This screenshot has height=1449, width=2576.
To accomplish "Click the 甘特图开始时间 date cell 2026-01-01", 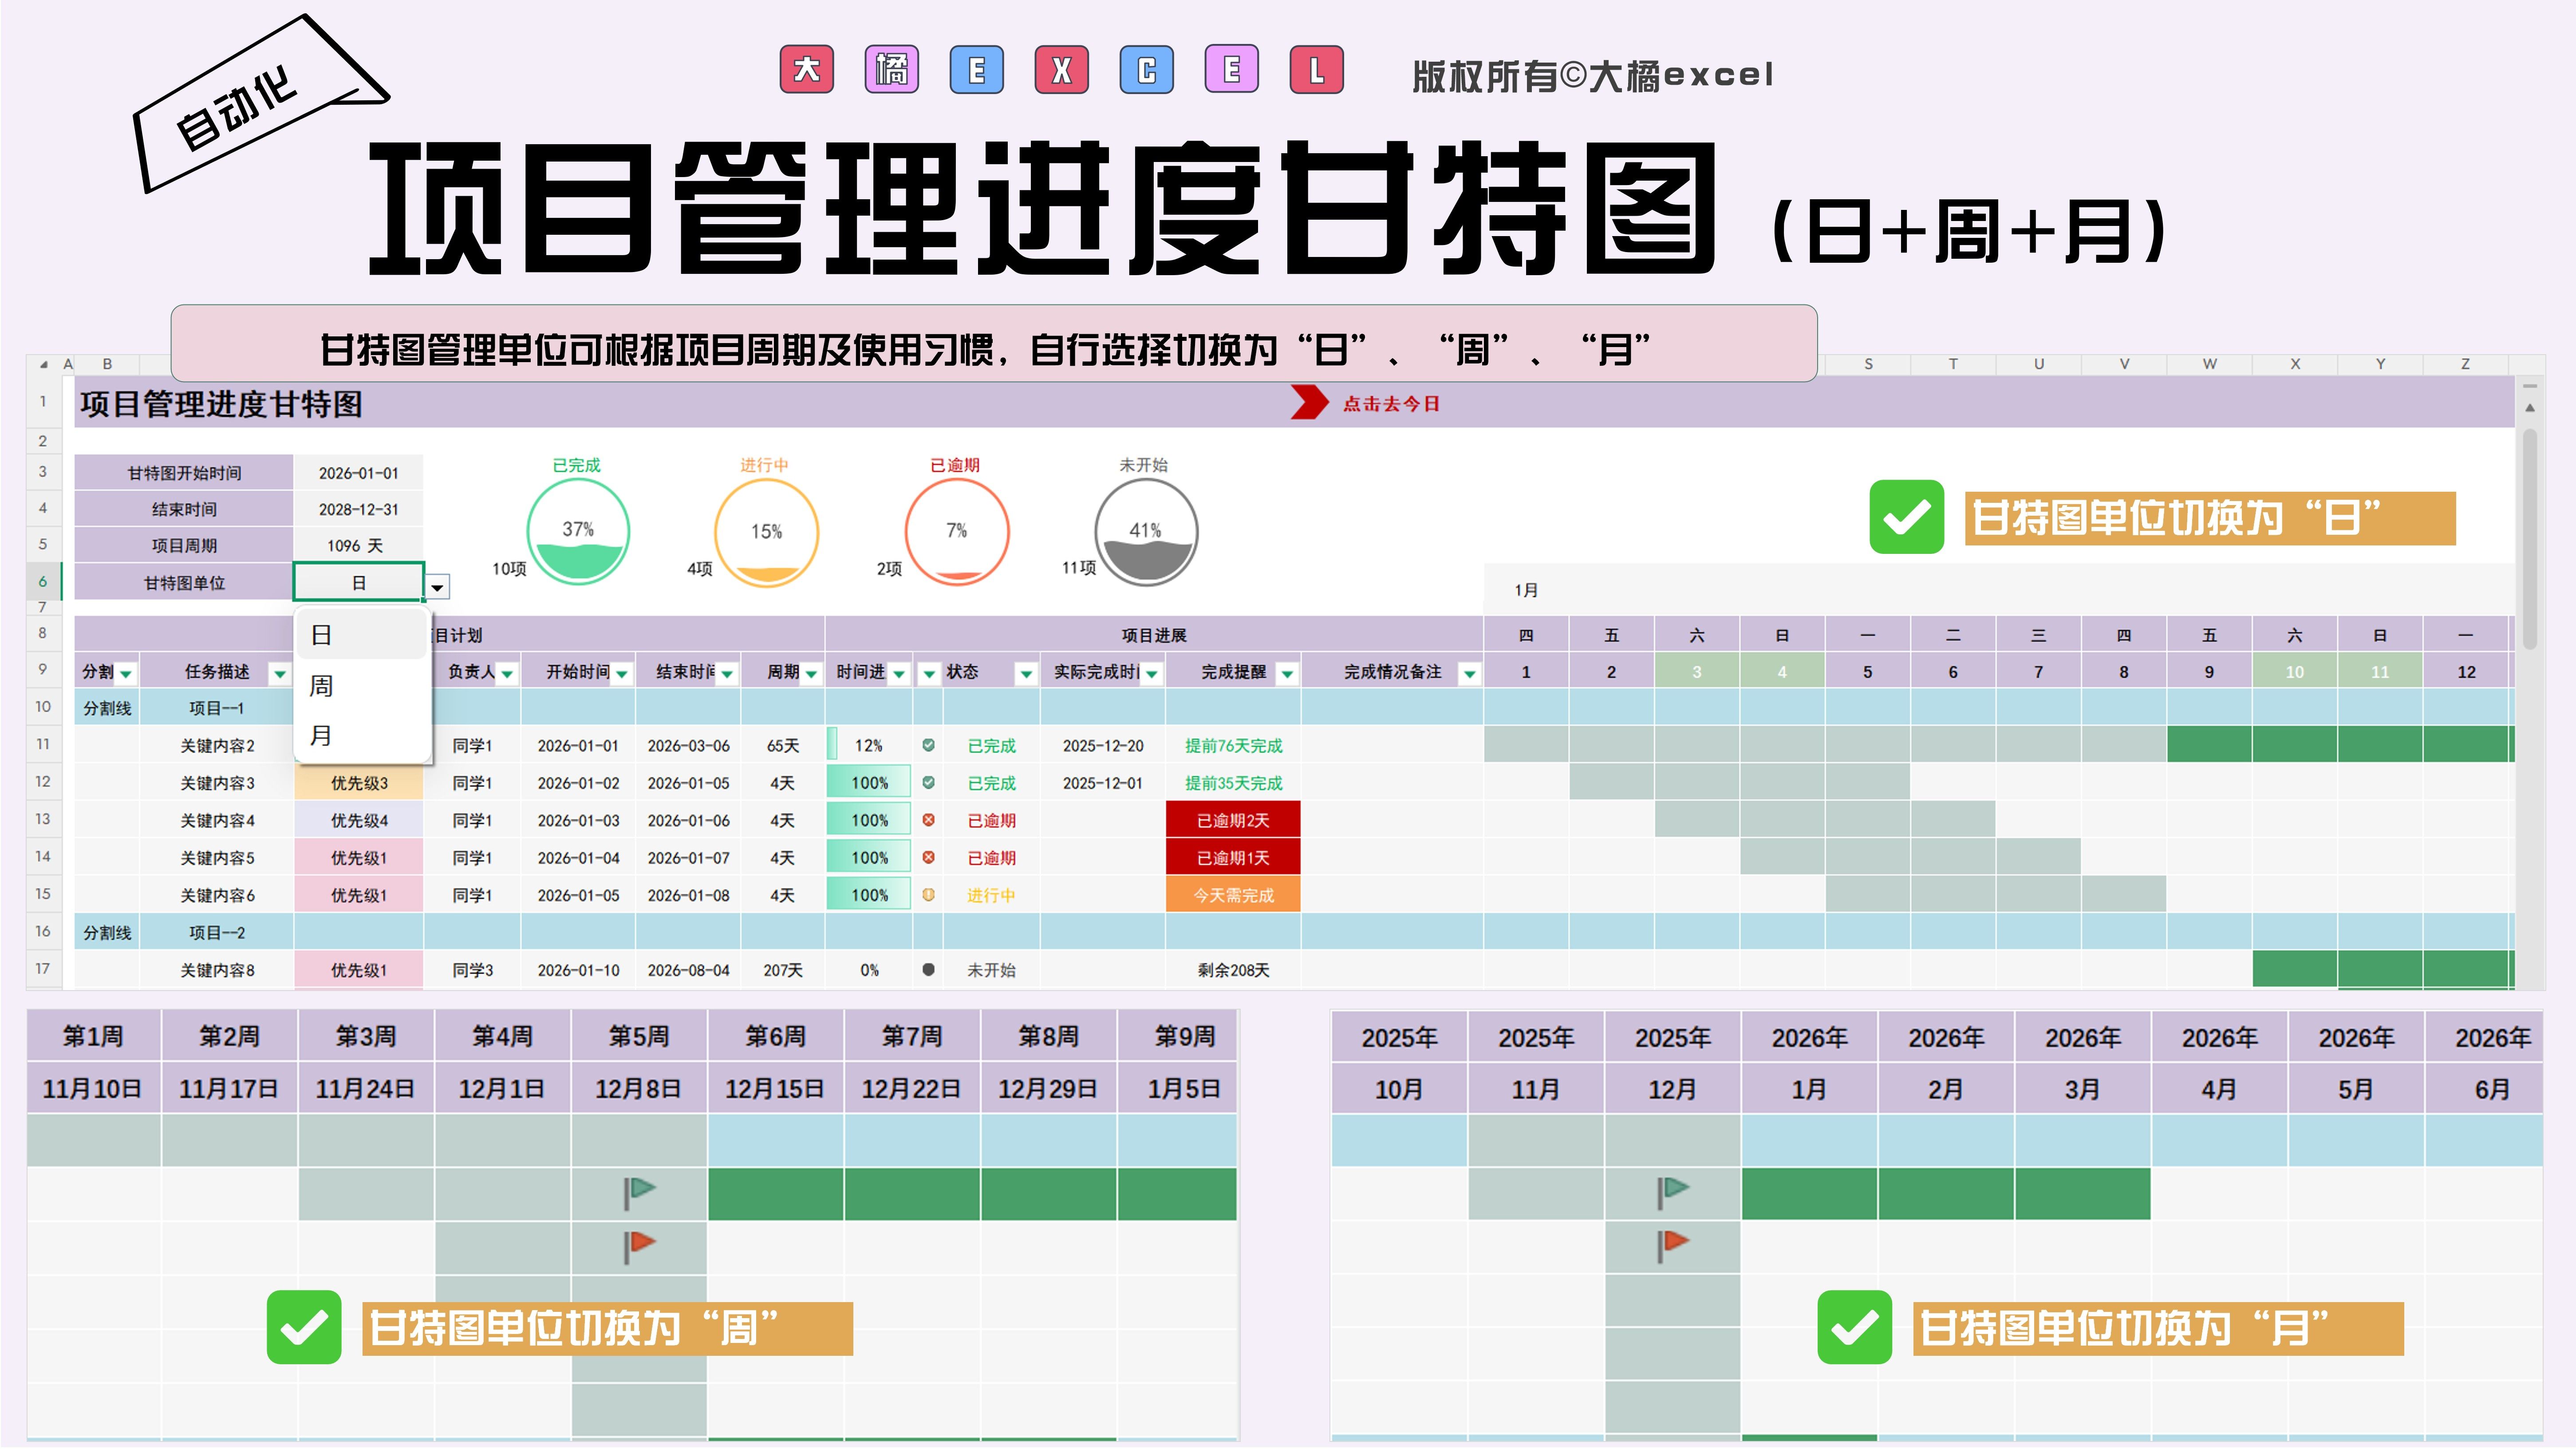I will [358, 473].
